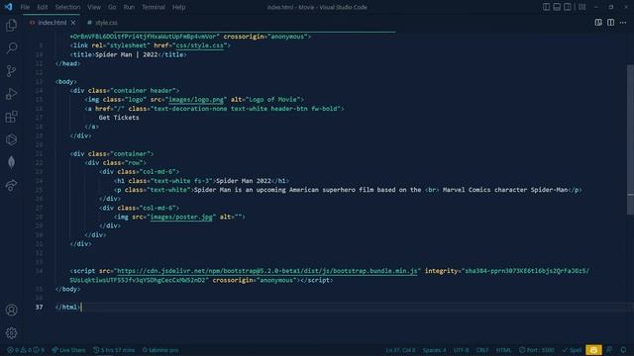This screenshot has width=634, height=356.
Task: Click the VS Code logo in the title bar
Action: pos(8,7)
